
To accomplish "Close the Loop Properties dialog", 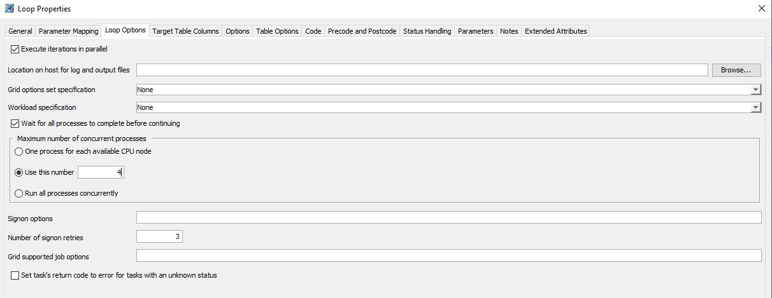I will (x=761, y=8).
